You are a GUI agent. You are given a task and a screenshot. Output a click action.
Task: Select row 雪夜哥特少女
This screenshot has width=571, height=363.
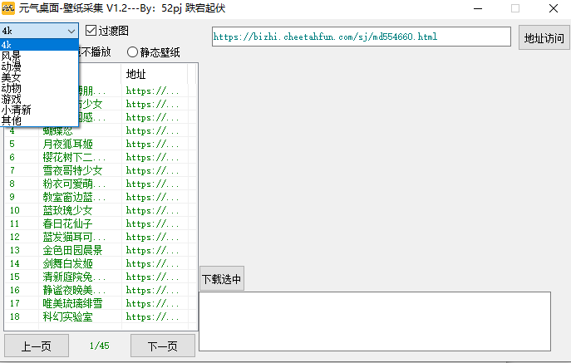(x=101, y=170)
